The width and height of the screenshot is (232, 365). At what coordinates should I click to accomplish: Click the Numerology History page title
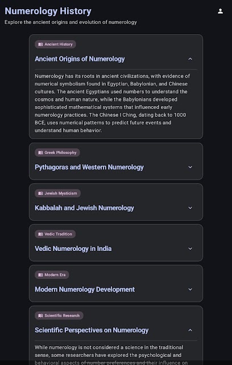48,11
